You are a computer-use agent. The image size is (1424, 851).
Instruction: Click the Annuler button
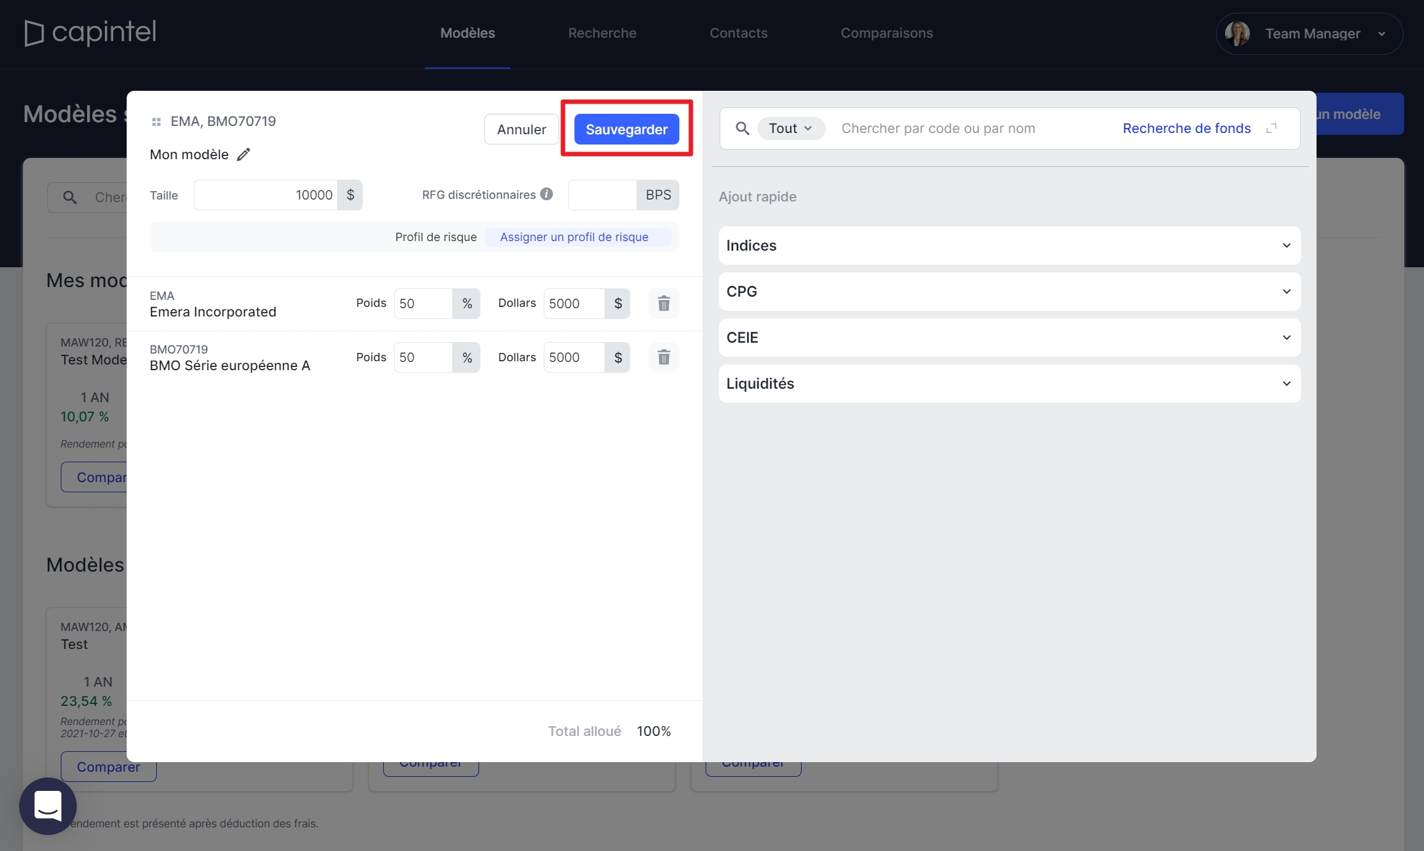pyautogui.click(x=521, y=129)
